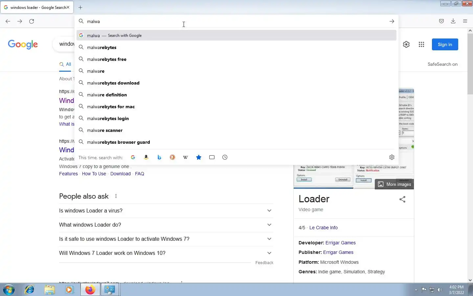Open the clock showing 4:02 PM
Image resolution: width=473 pixels, height=296 pixels.
(x=457, y=290)
